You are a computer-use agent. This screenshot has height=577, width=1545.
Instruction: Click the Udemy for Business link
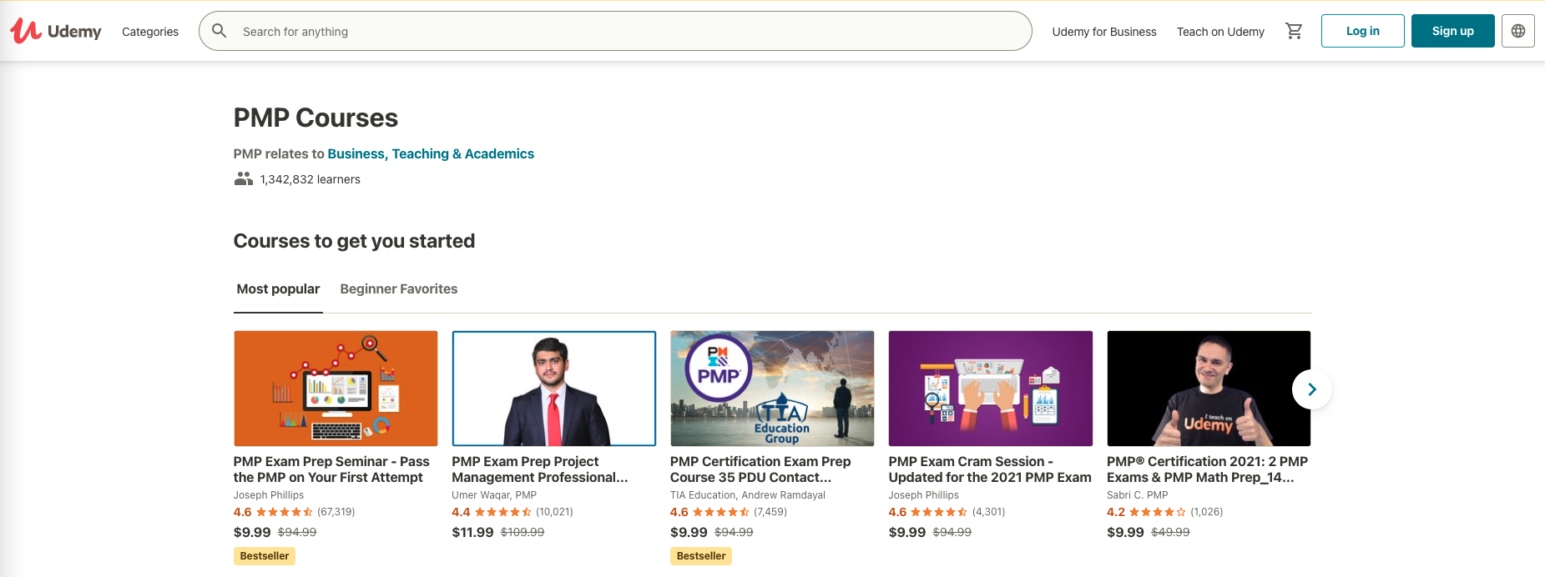tap(1103, 32)
